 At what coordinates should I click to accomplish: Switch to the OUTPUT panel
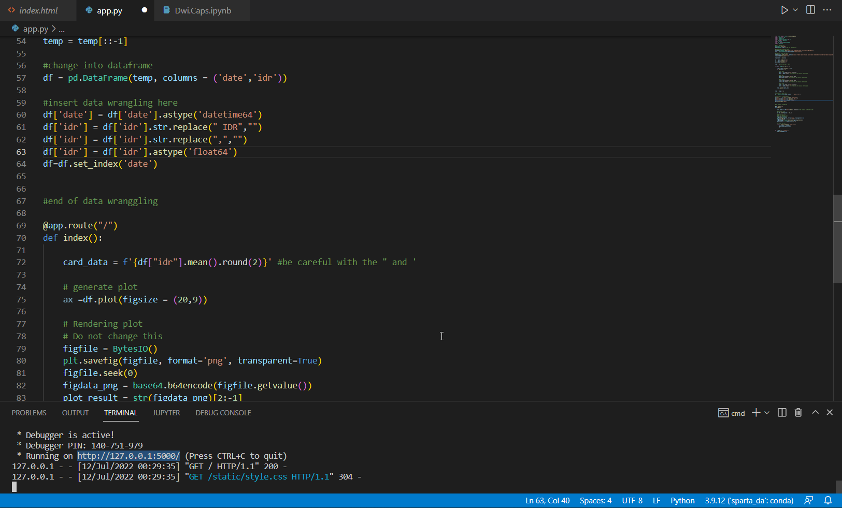75,413
